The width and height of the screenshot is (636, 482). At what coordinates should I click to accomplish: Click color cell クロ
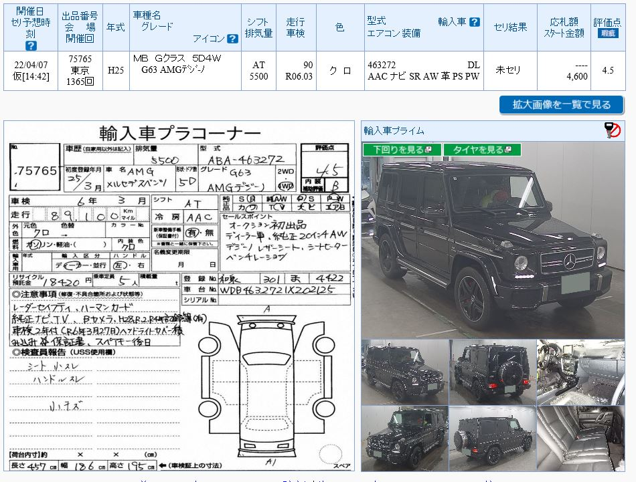click(340, 70)
